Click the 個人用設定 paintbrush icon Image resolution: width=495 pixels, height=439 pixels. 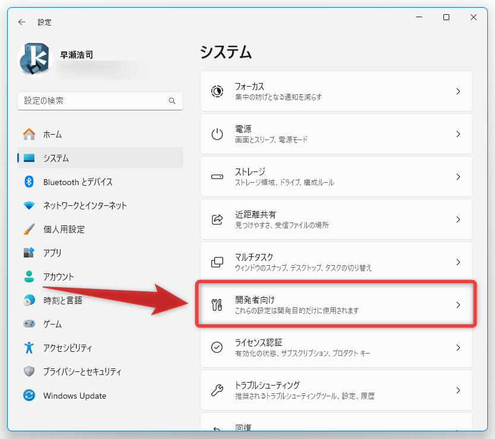[29, 229]
